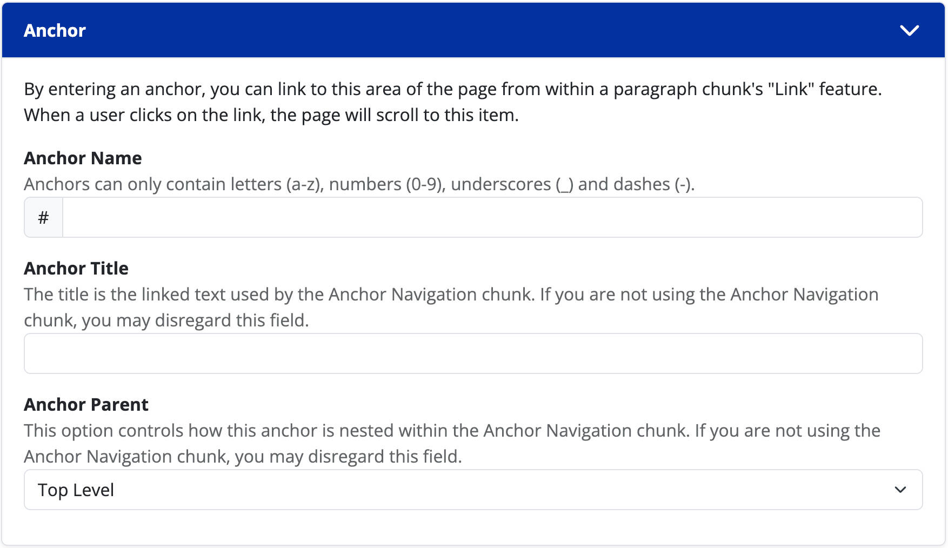948x548 pixels.
Task: Click the Anchor Title label
Action: pyautogui.click(x=76, y=268)
